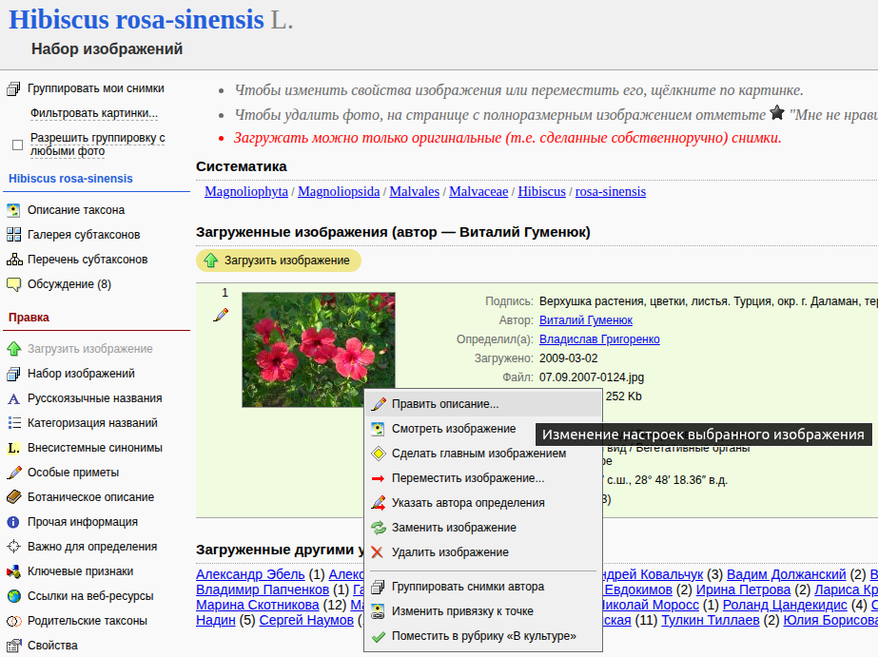Click the taxon description icon
The height and width of the screenshot is (657, 878).
(13, 210)
